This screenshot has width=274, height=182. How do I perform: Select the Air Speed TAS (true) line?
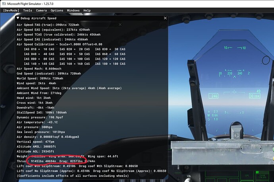tap(48, 25)
